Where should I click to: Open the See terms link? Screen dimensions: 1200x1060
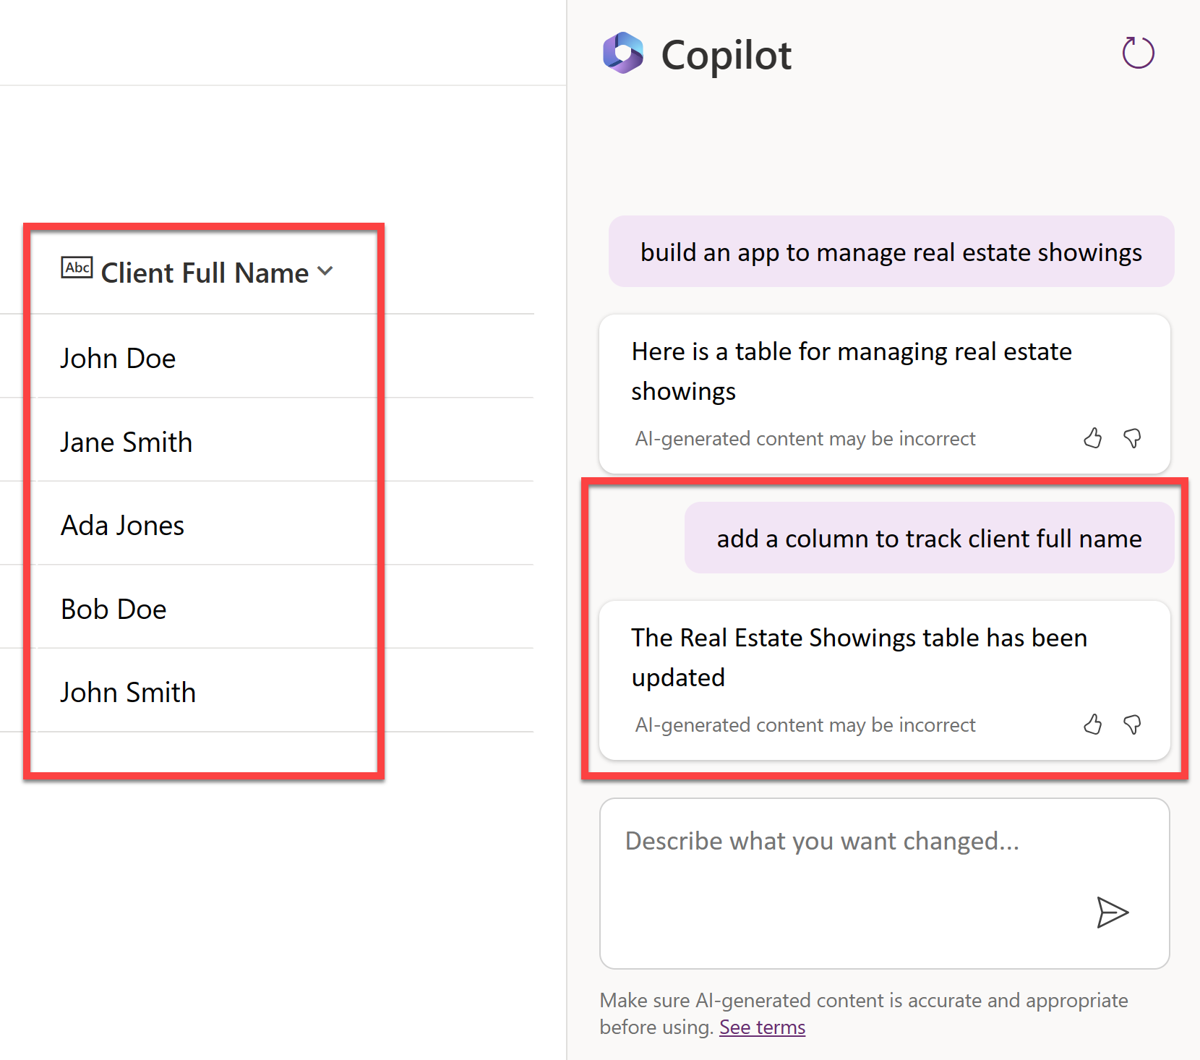pyautogui.click(x=762, y=1027)
